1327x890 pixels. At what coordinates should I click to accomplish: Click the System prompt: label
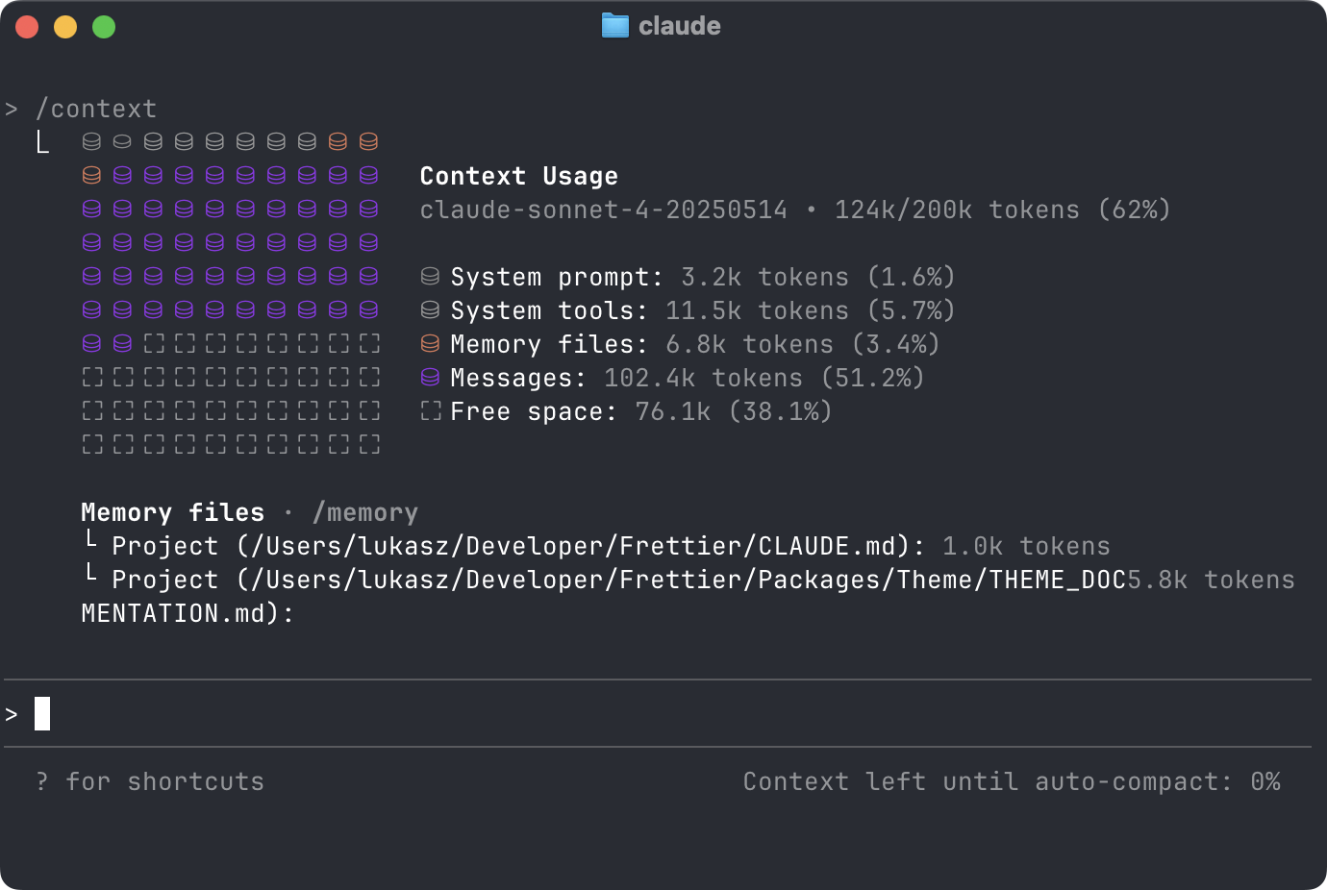[x=558, y=277]
